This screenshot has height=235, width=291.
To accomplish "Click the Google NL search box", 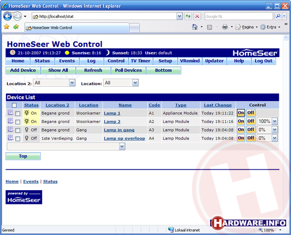I will coord(239,16).
